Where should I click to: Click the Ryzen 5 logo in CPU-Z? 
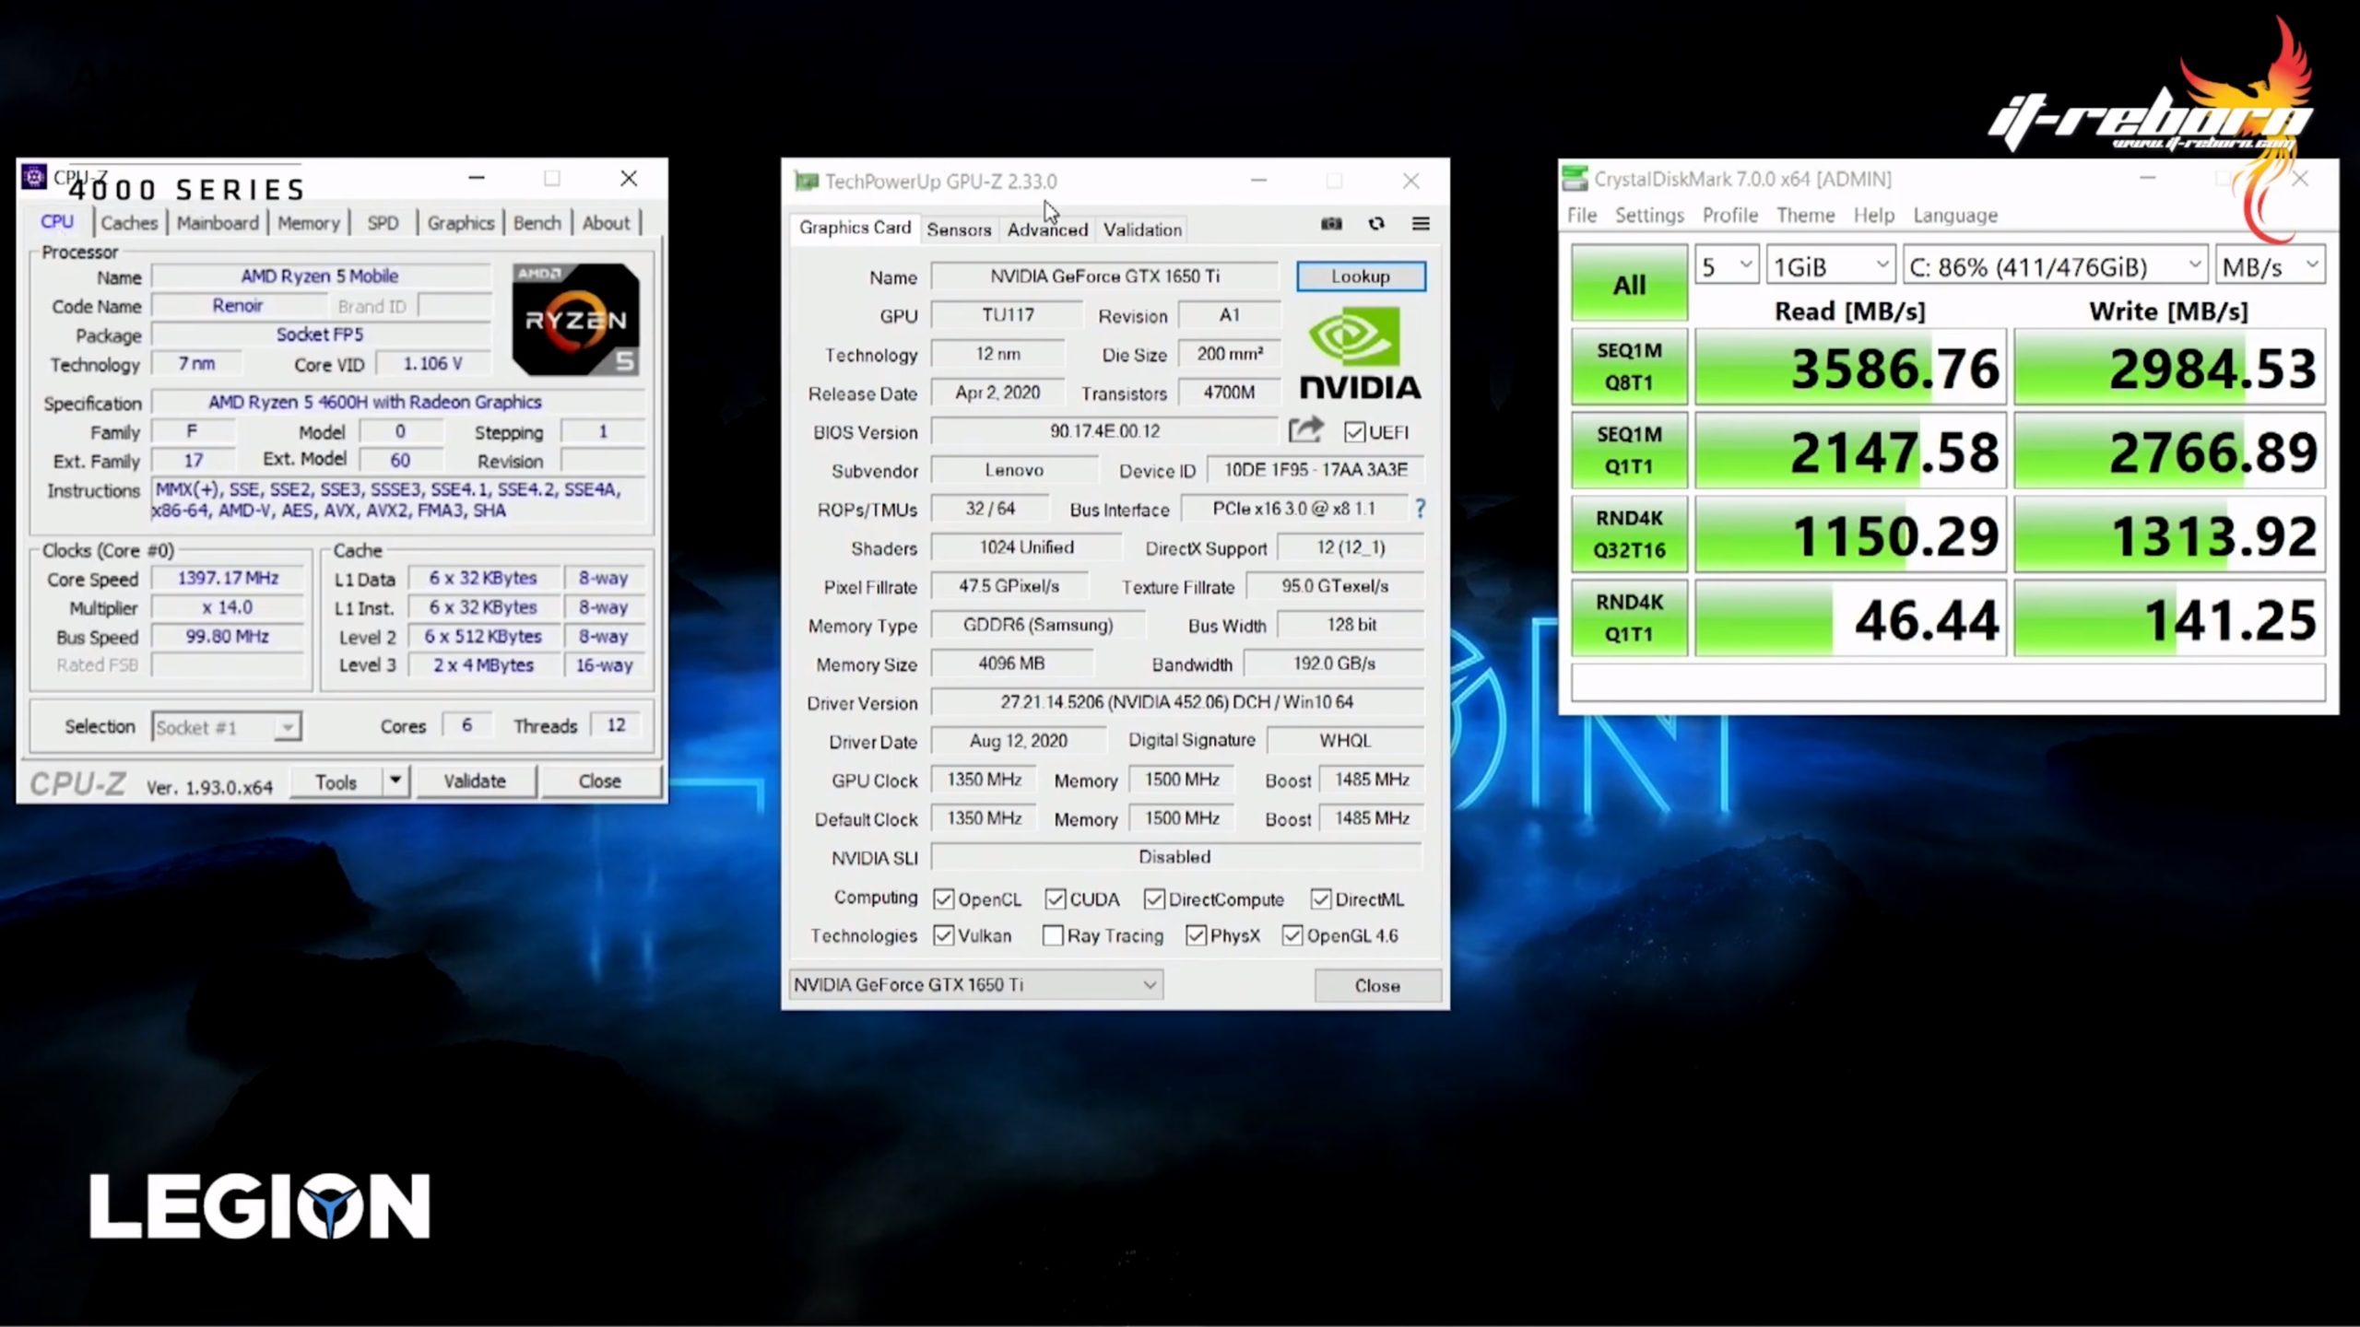click(576, 320)
